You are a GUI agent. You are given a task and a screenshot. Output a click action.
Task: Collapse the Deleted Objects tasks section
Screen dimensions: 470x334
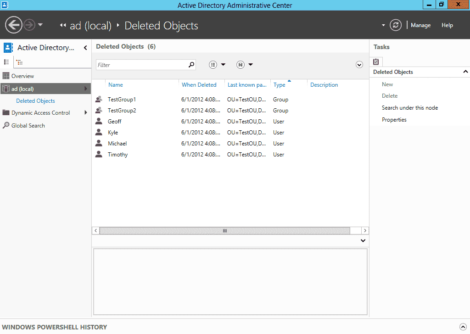tap(465, 72)
